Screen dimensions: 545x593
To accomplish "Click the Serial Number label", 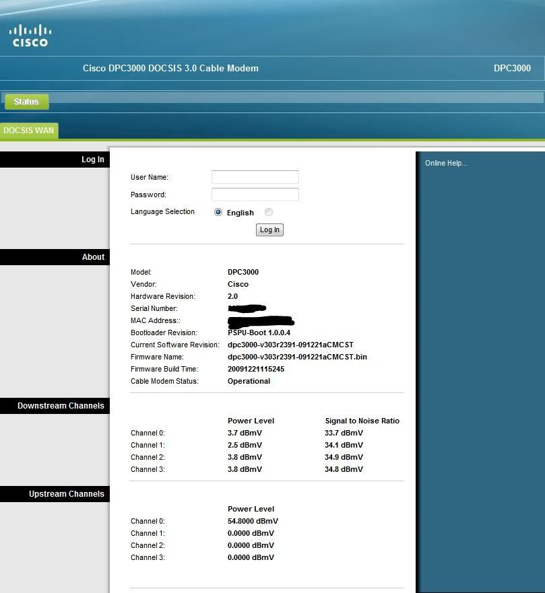I will (154, 308).
